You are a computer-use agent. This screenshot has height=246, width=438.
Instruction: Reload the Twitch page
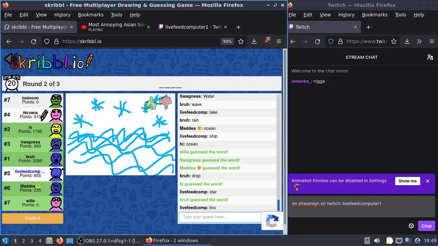point(318,41)
